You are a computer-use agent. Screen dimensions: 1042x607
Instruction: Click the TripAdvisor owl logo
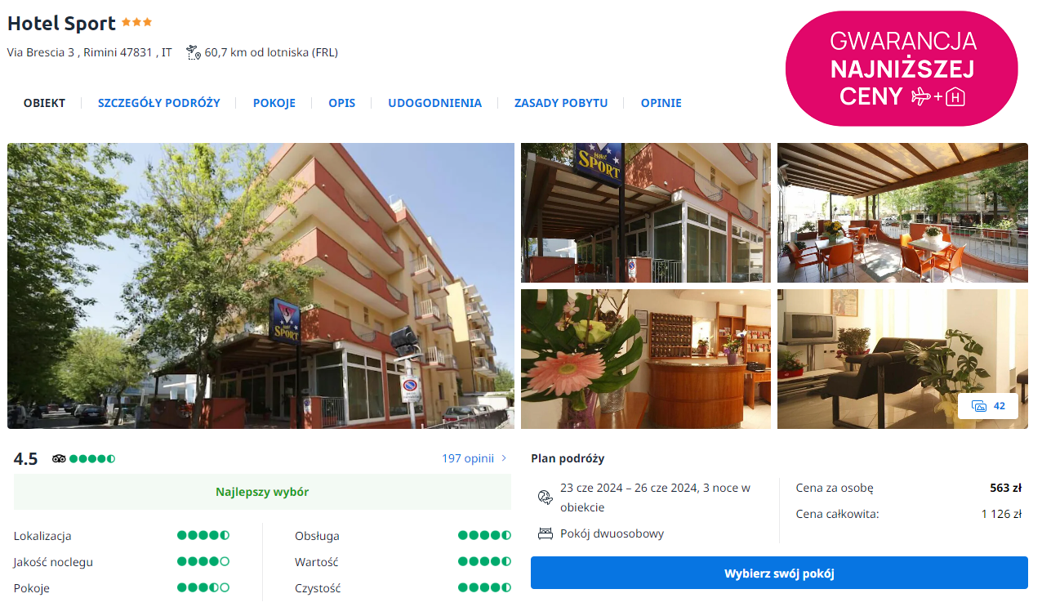pyautogui.click(x=59, y=458)
